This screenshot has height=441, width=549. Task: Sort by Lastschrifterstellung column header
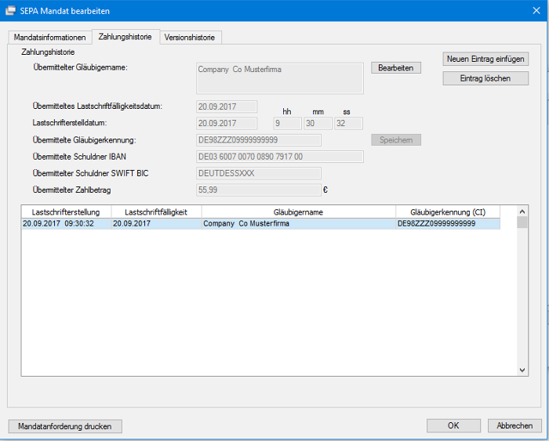coord(66,212)
